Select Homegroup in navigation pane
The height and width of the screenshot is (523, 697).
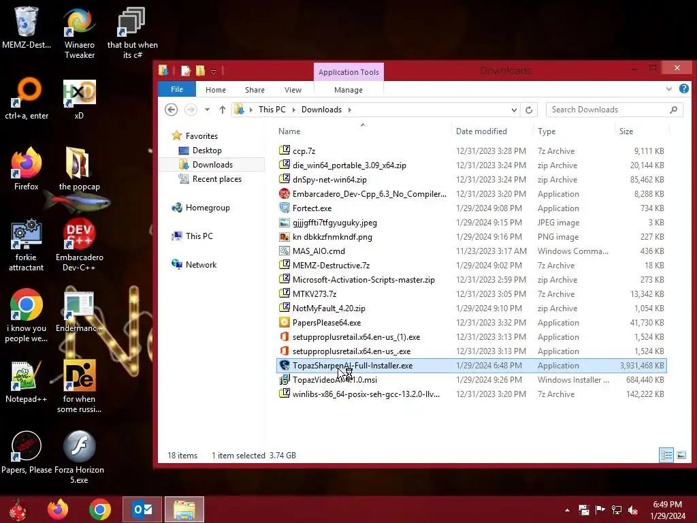pyautogui.click(x=208, y=207)
